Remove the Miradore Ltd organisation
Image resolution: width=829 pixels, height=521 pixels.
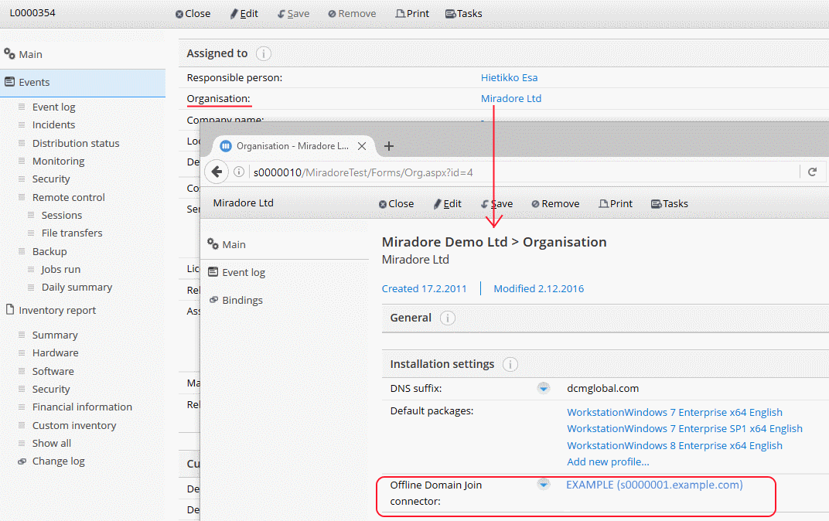click(x=556, y=204)
